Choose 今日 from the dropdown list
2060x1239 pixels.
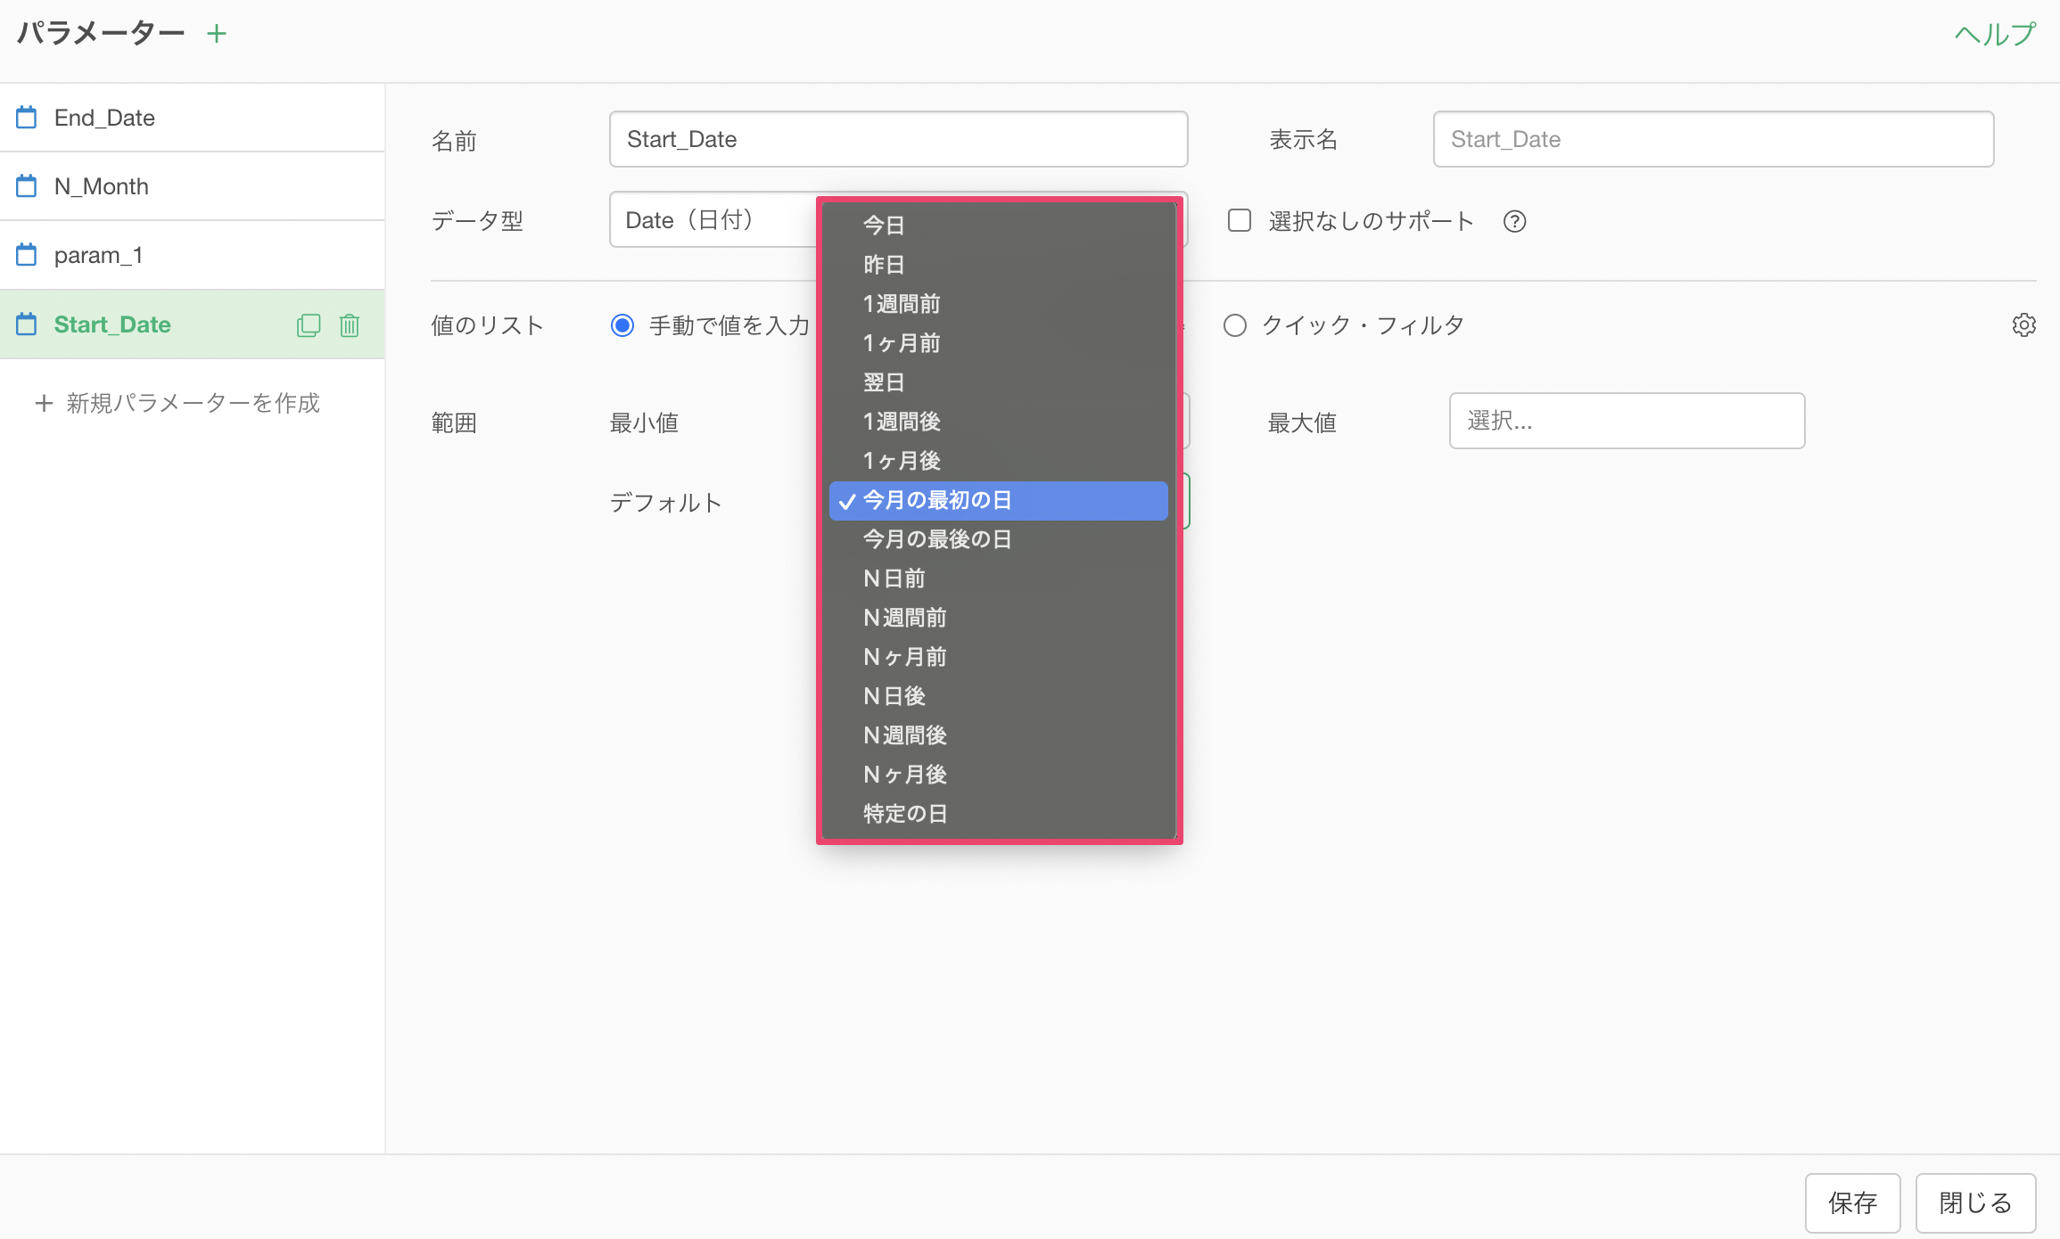point(999,226)
